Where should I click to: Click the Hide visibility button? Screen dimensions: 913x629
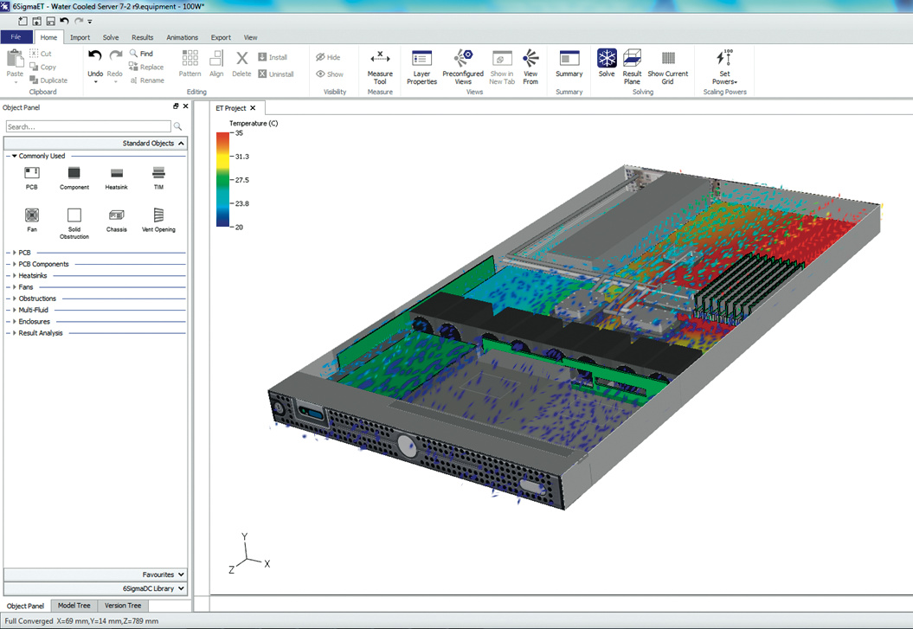[328, 57]
